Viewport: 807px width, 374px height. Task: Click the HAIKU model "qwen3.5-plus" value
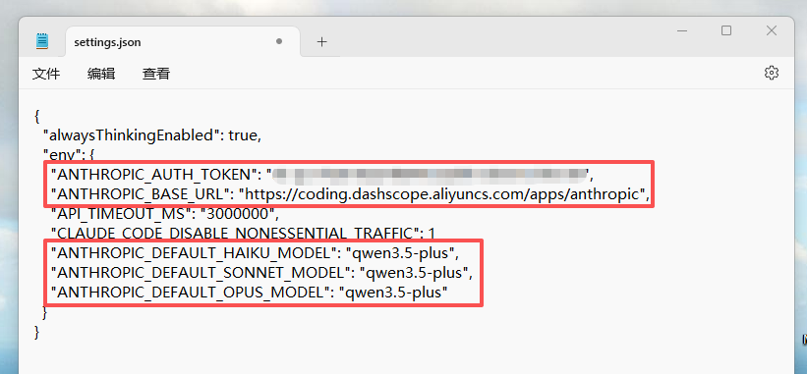[399, 252]
